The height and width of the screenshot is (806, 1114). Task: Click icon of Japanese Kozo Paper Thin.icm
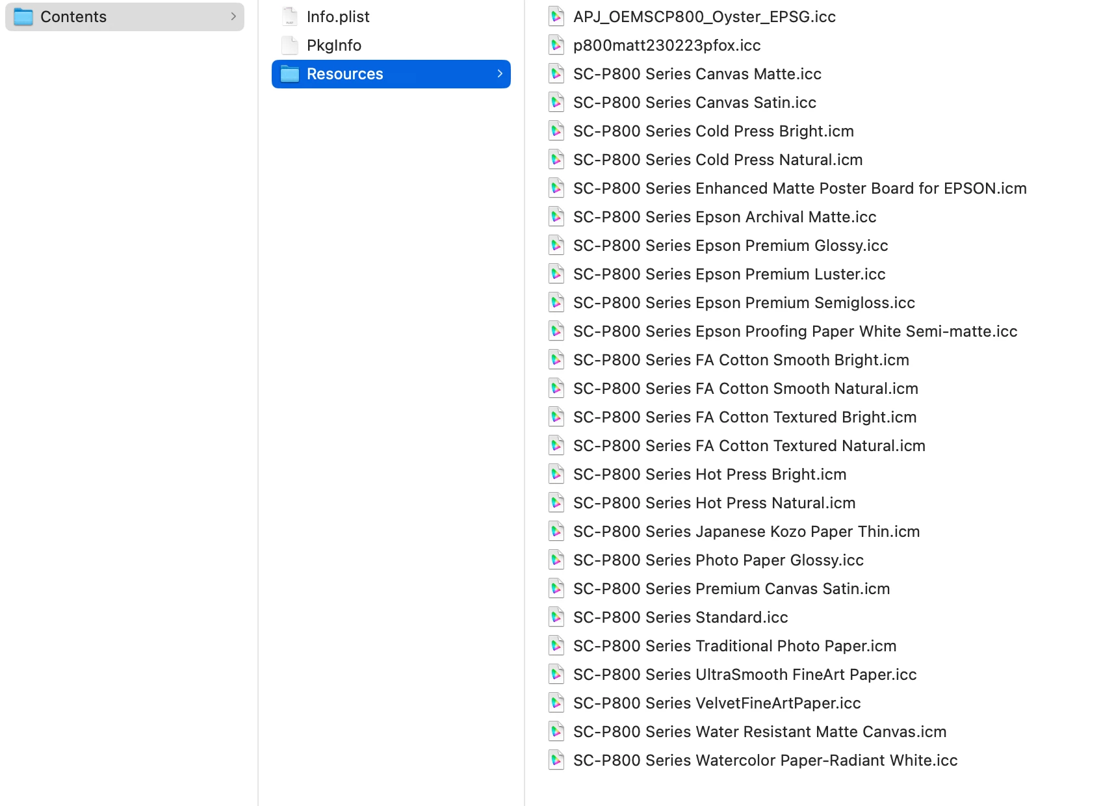click(x=556, y=532)
